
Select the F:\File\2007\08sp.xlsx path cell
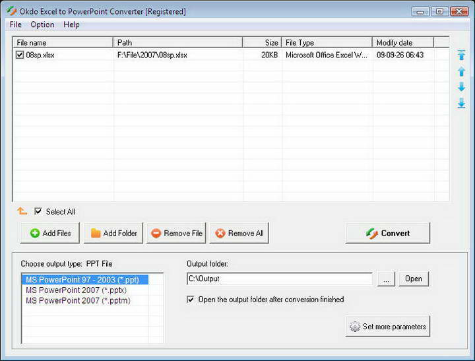tap(152, 55)
